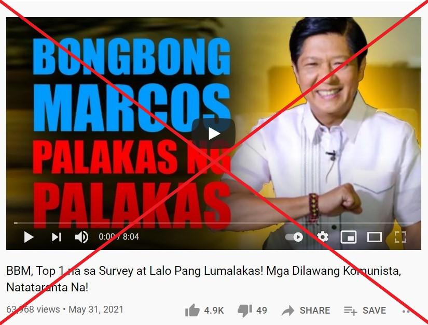Activate the miniplayer icon
428x325 pixels.
point(349,237)
